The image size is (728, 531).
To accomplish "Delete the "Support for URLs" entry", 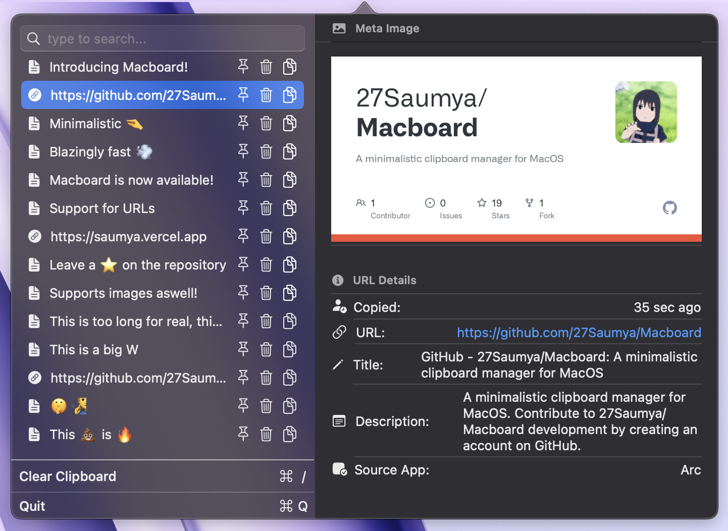I will (266, 208).
